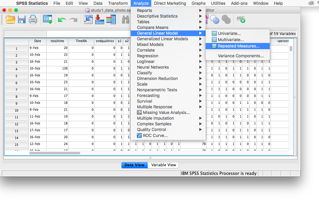Image resolution: width=319 pixels, height=208 pixels.
Task: Switch to the Variable View tab
Action: (x=164, y=165)
